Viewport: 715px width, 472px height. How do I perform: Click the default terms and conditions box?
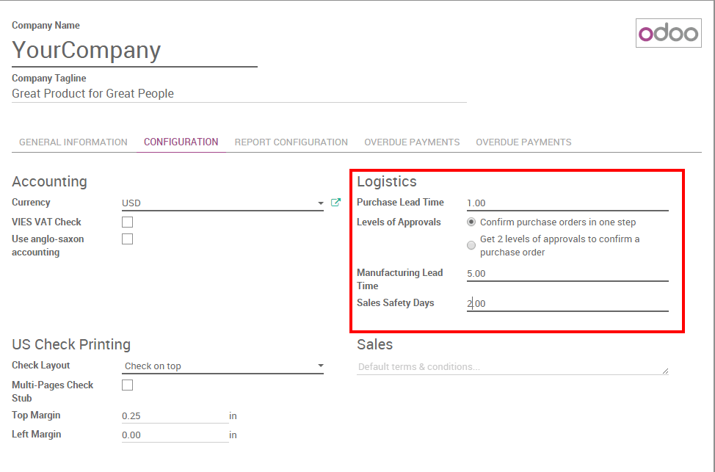512,366
